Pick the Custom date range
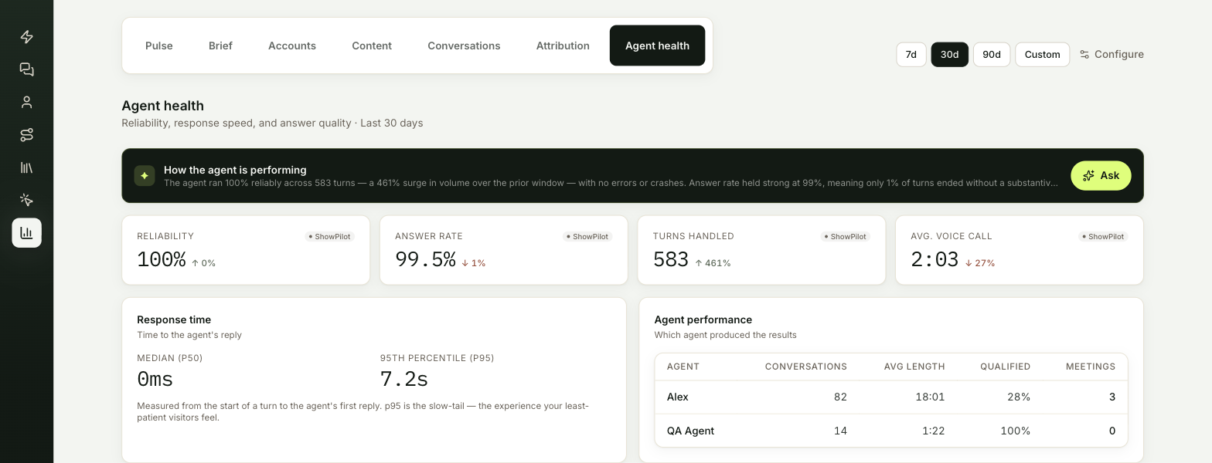Viewport: 1212px width, 463px height. point(1042,55)
